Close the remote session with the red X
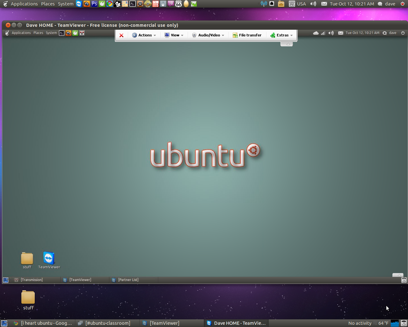Image resolution: width=408 pixels, height=327 pixels. tap(121, 35)
